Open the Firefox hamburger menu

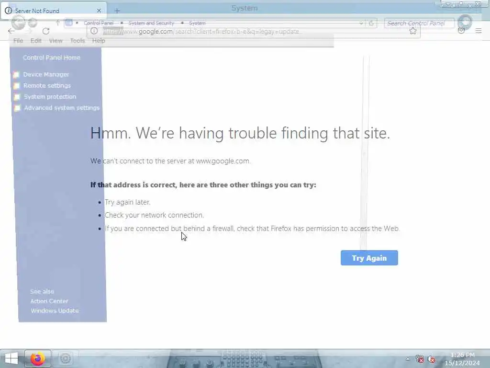(479, 31)
